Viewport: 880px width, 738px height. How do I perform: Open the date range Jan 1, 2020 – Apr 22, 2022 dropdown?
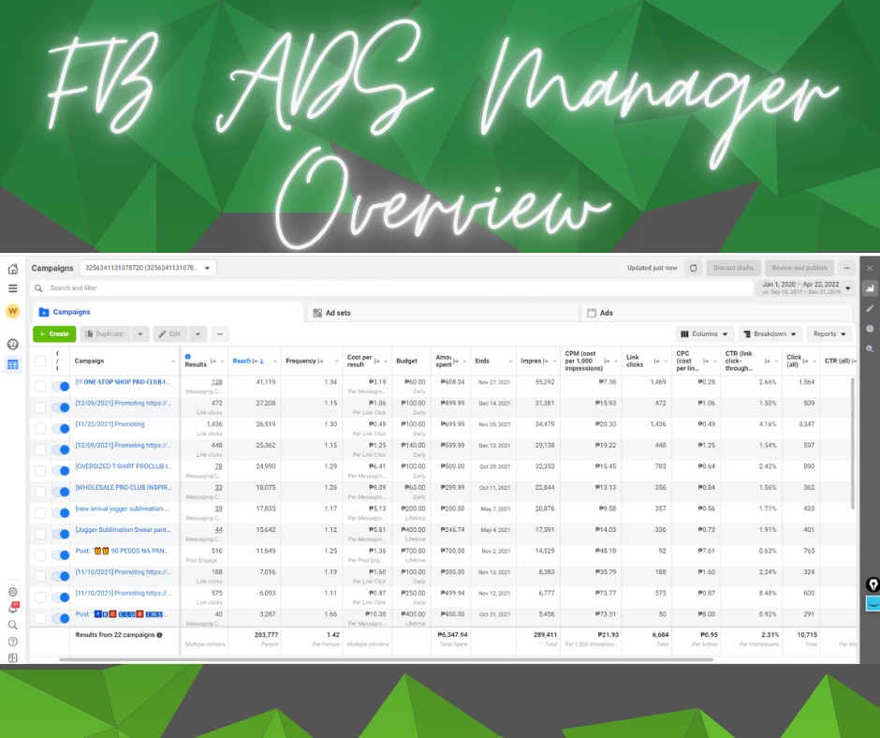(x=806, y=288)
